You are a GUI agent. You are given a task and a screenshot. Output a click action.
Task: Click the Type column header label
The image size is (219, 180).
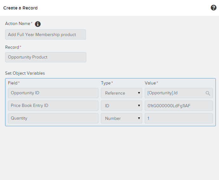click(106, 83)
